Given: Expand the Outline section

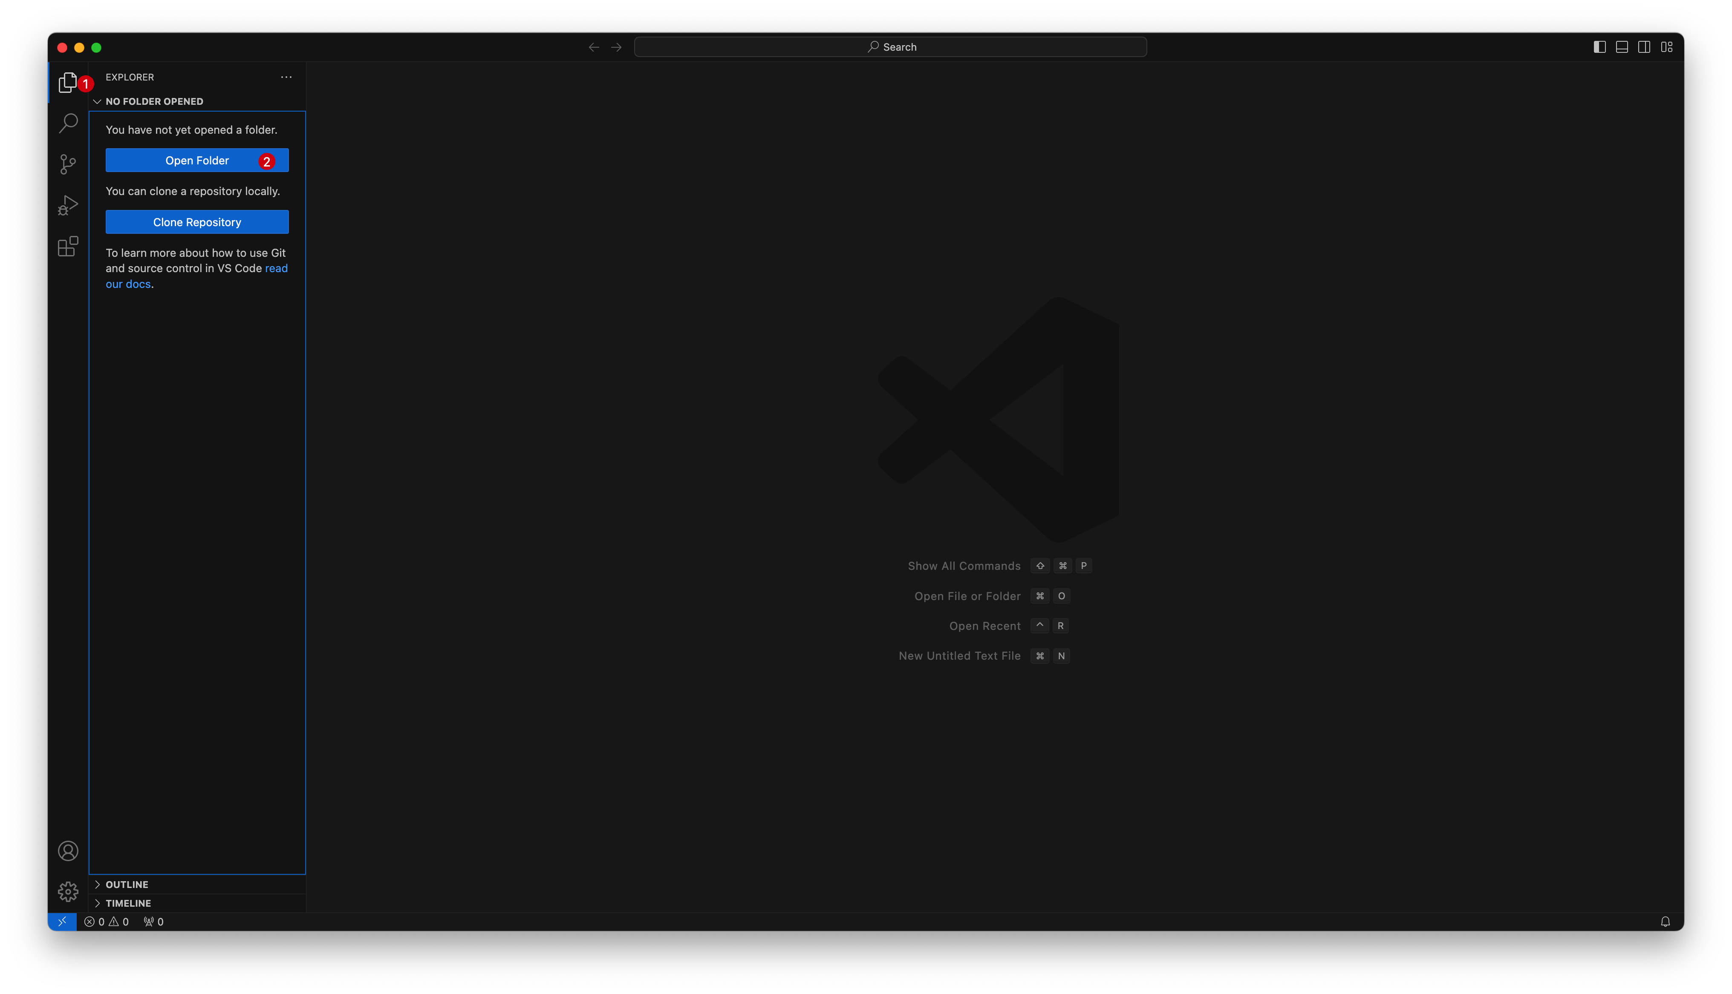Looking at the screenshot, I should click(126, 884).
